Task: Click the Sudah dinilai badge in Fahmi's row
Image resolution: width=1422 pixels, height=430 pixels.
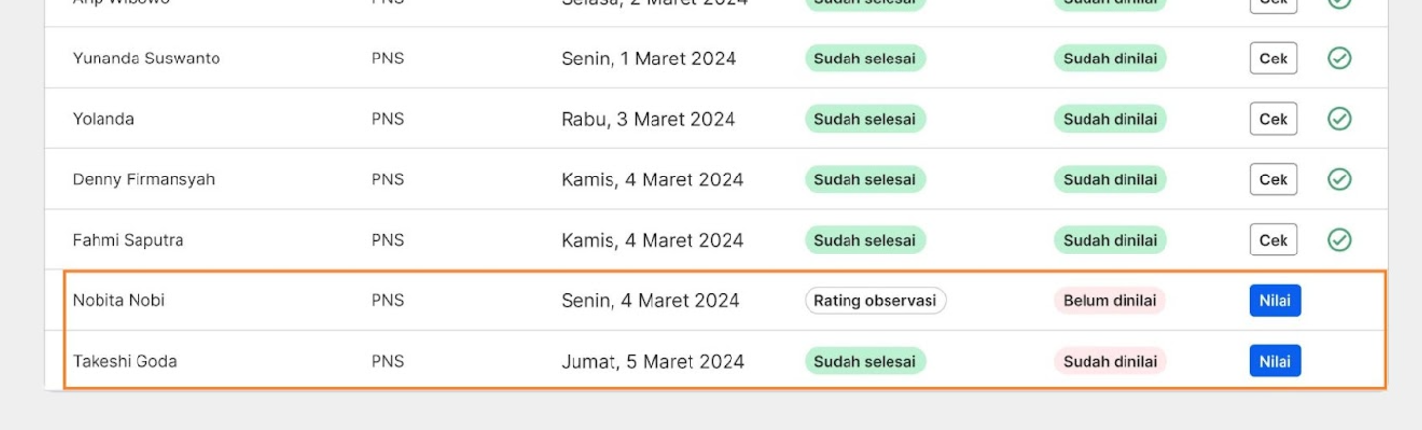Action: (1110, 240)
